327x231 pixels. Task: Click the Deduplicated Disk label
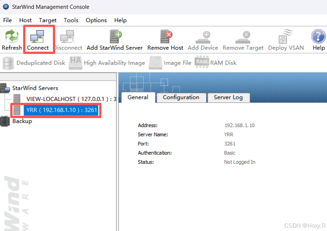(x=41, y=63)
